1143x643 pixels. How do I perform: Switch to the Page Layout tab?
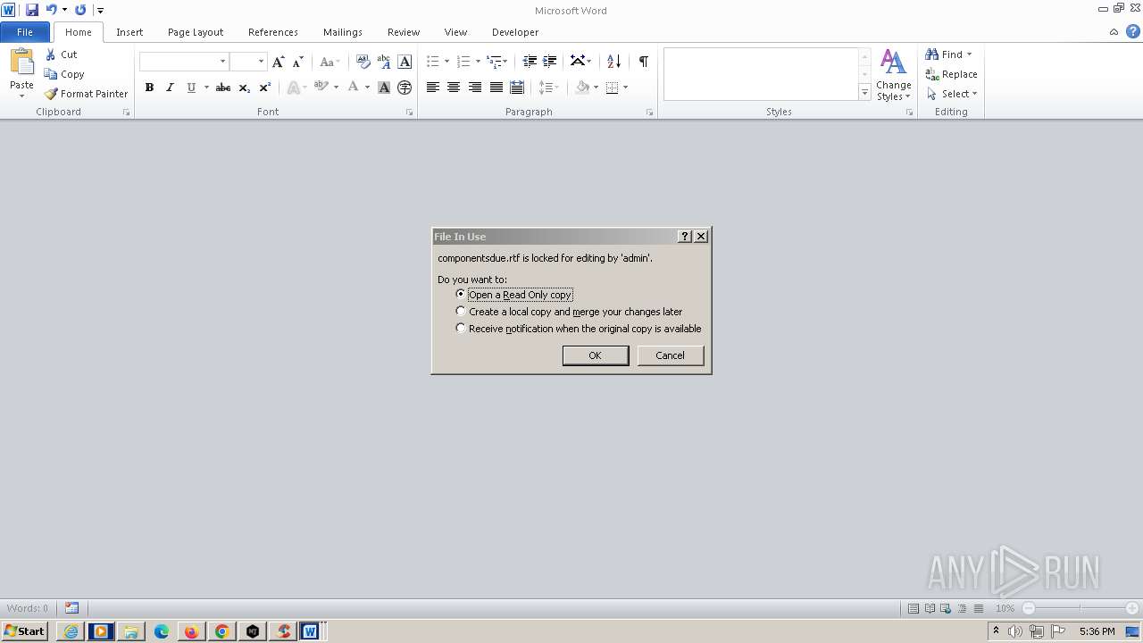[196, 32]
